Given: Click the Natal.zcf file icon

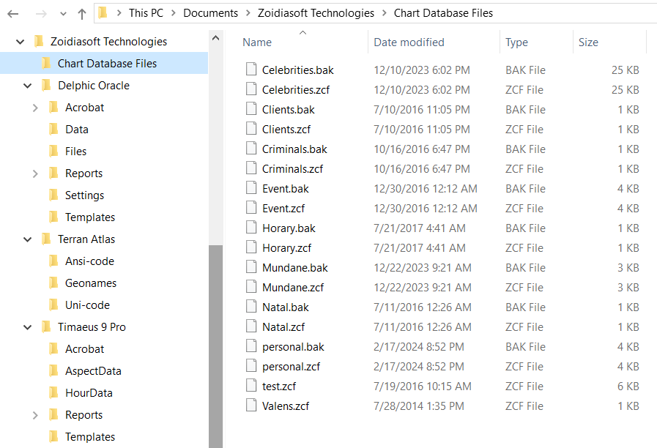Looking at the screenshot, I should [x=251, y=326].
